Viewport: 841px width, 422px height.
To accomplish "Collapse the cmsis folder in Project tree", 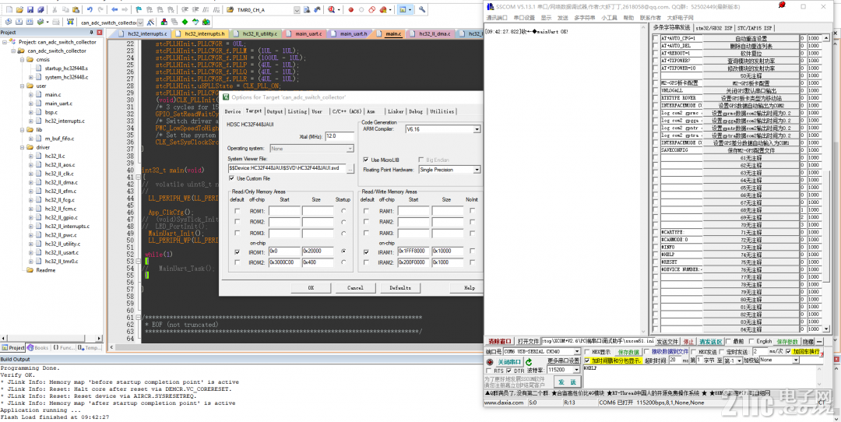I will pos(22,59).
